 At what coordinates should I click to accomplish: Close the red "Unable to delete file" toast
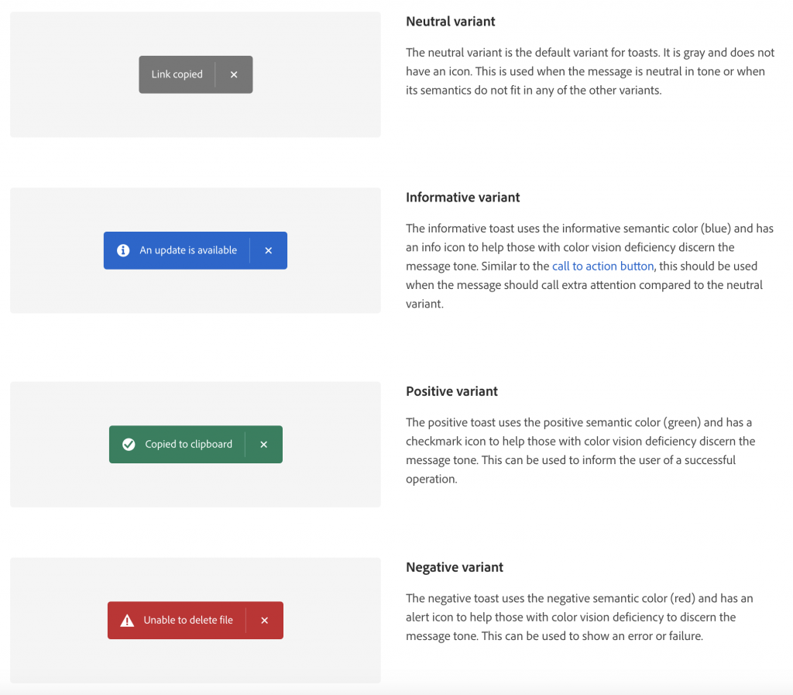[x=265, y=620]
